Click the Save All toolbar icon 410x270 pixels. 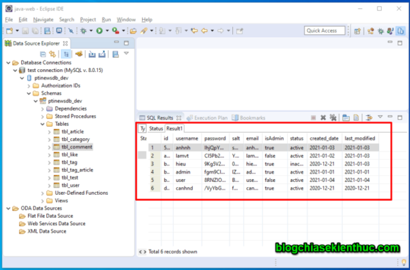[x=35, y=30]
